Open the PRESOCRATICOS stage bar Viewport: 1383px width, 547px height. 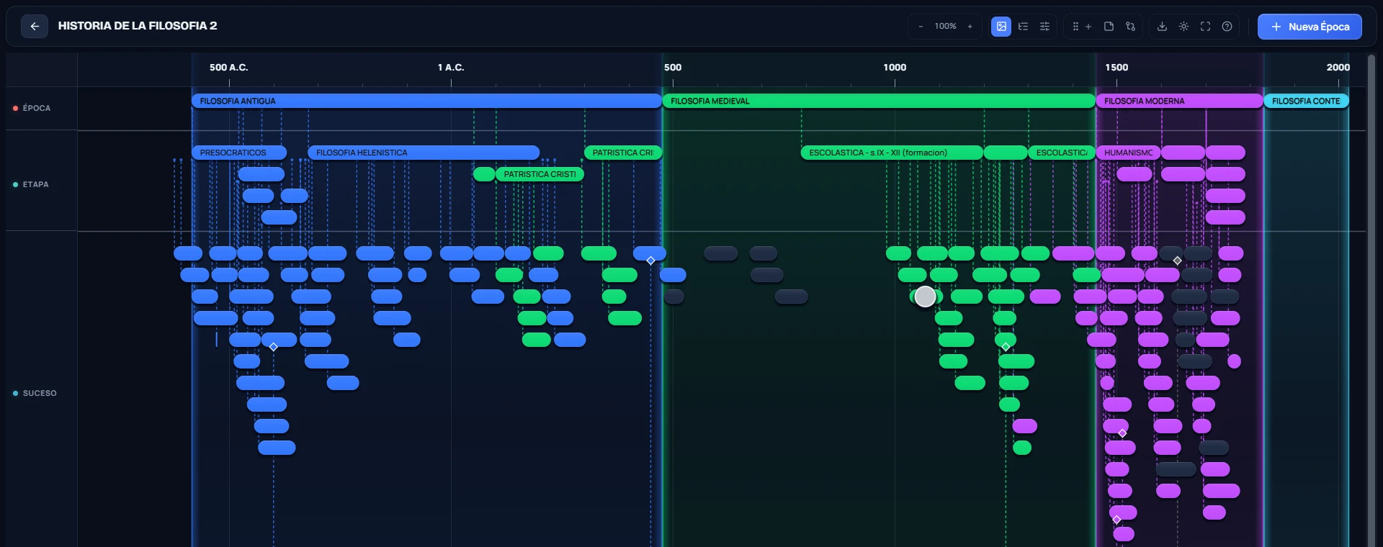(239, 153)
